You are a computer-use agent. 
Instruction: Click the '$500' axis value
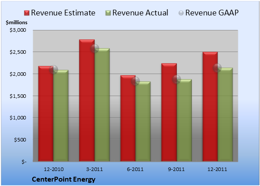[x=20, y=140]
